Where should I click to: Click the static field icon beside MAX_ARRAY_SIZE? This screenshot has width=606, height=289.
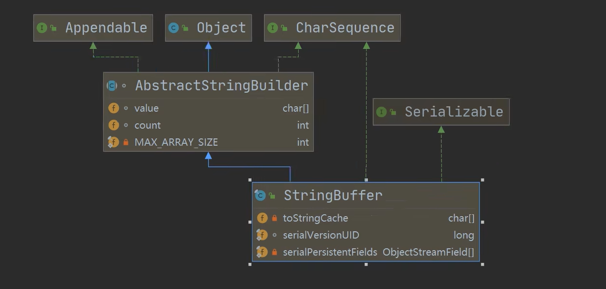[x=113, y=142]
